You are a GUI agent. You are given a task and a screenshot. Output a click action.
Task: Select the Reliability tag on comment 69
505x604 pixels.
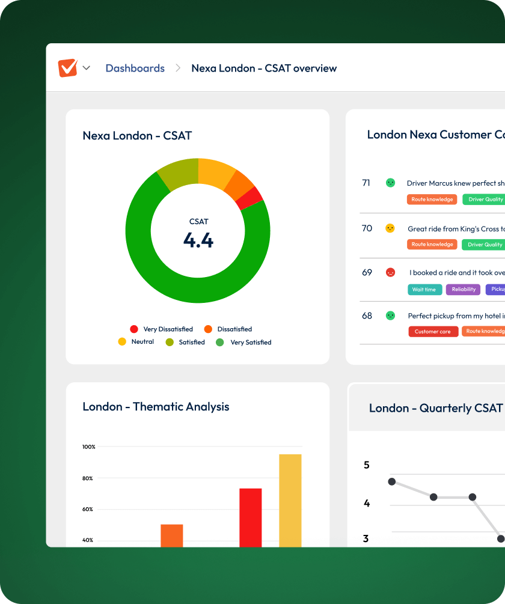pos(463,290)
